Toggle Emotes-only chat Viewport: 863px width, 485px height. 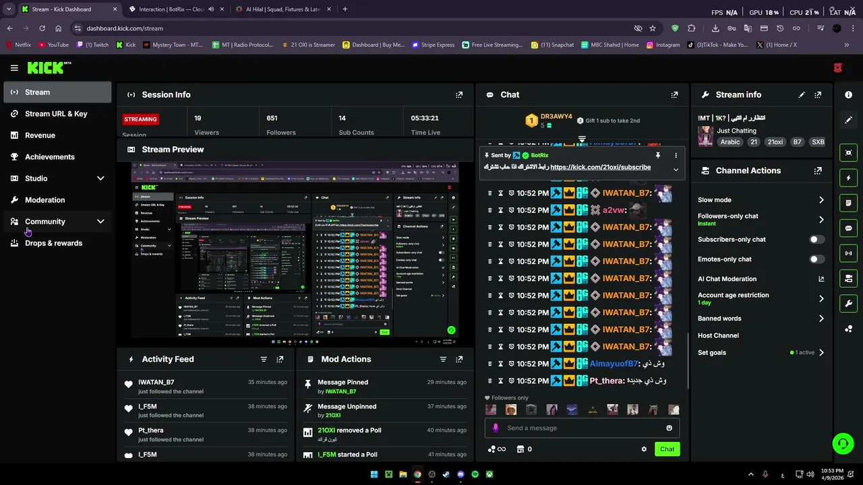point(816,259)
